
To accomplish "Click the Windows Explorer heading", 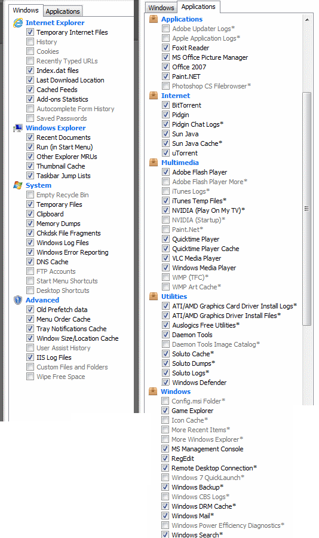I will click(56, 128).
